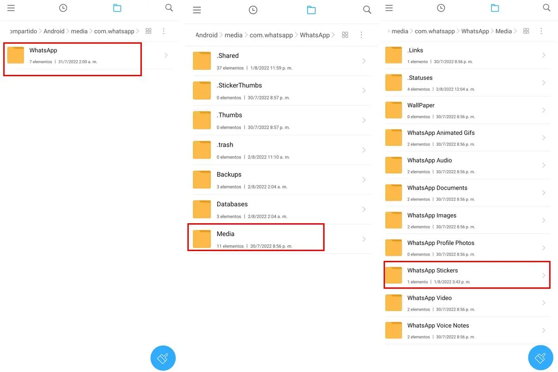The image size is (558, 372).
Task: Open the .Thumbs folder icon
Action: point(202,120)
